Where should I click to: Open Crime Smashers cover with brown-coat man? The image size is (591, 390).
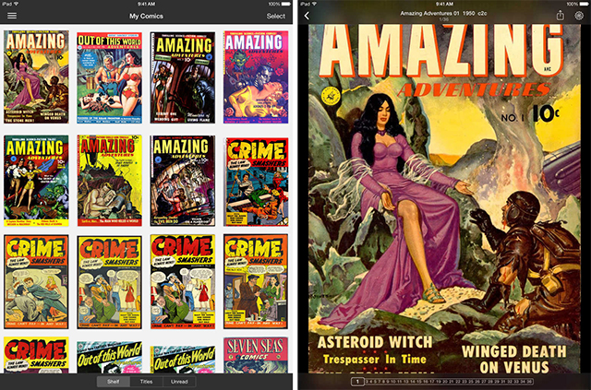256,281
